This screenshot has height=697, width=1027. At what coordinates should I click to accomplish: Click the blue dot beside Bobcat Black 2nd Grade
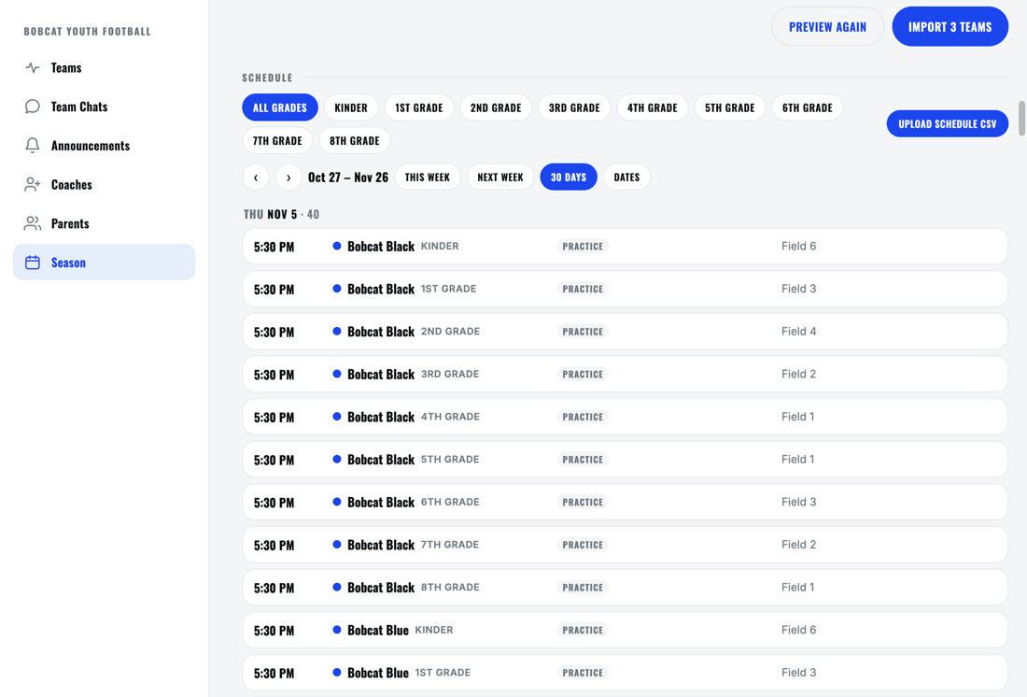click(337, 331)
